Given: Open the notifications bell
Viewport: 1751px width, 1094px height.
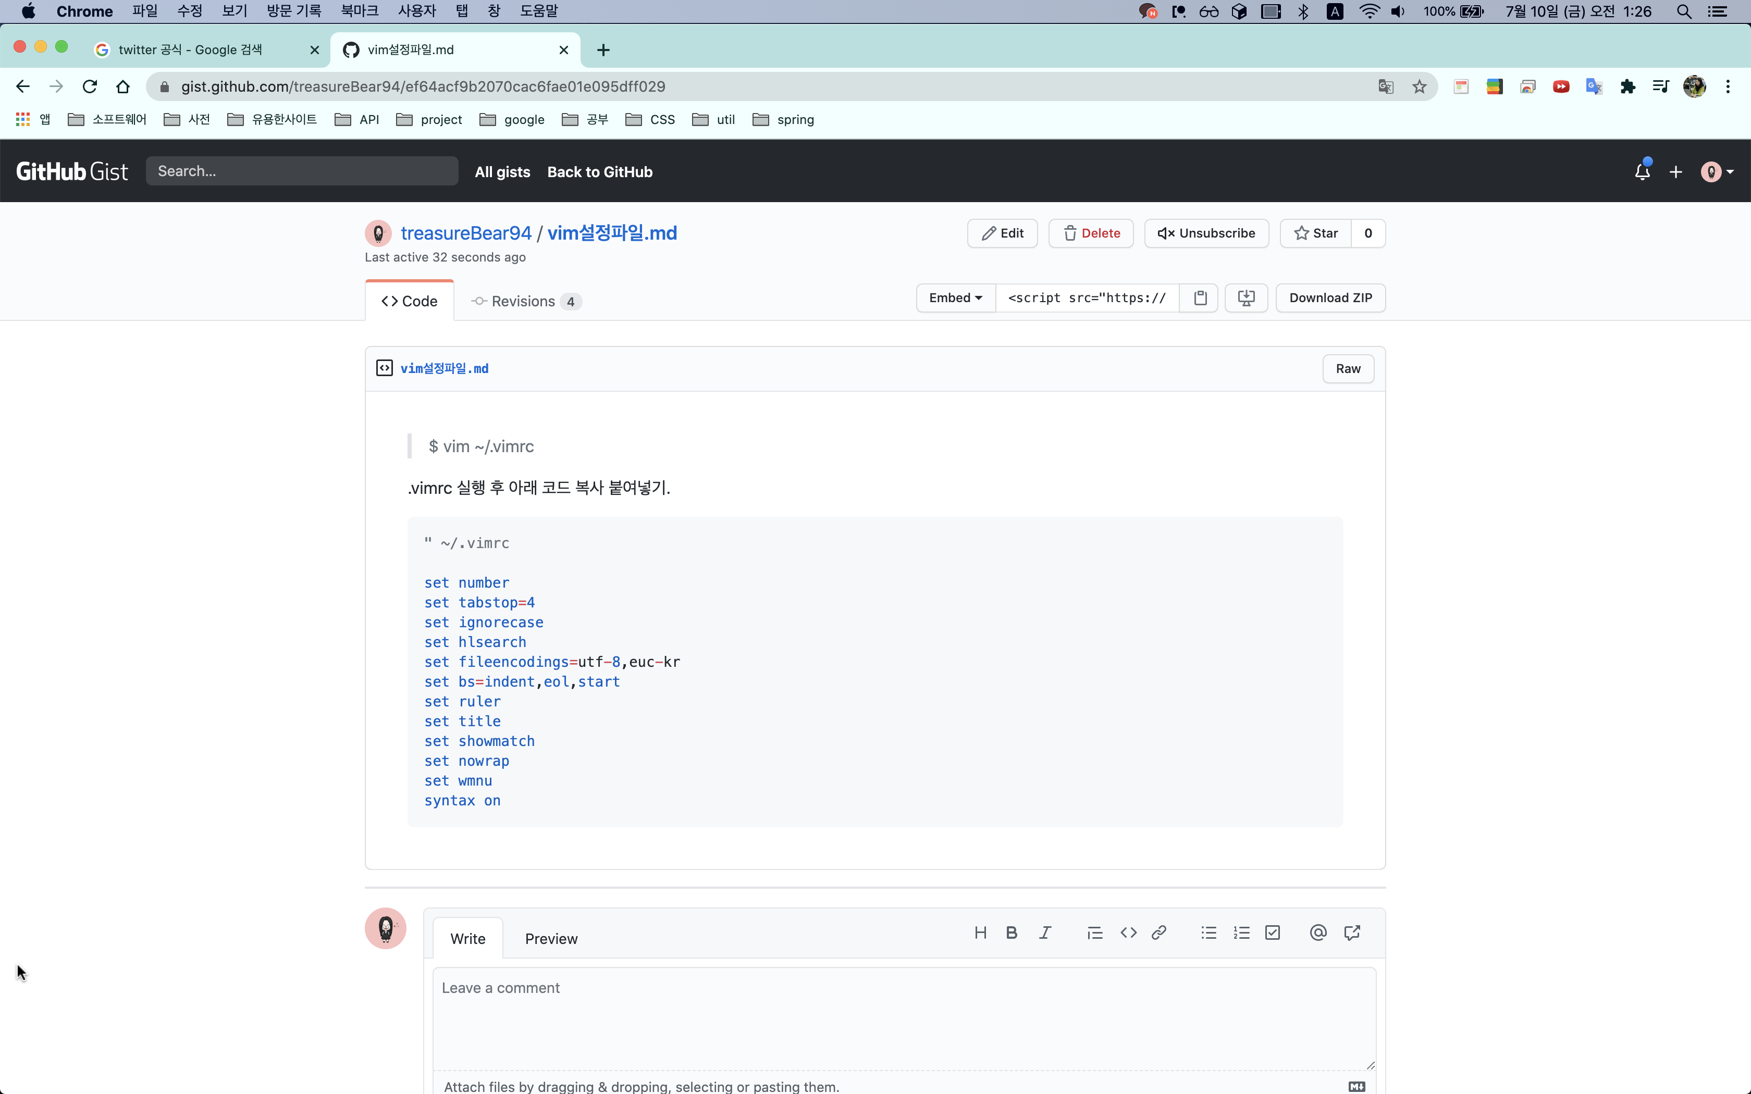Looking at the screenshot, I should point(1642,172).
